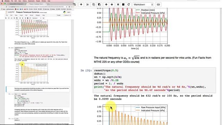Select small In [3] code cell in Chrome

coord(42,52)
